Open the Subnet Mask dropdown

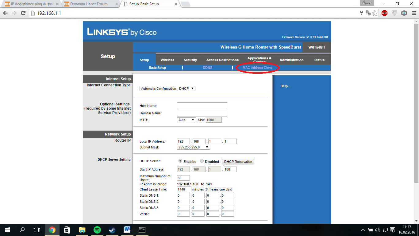point(194,147)
